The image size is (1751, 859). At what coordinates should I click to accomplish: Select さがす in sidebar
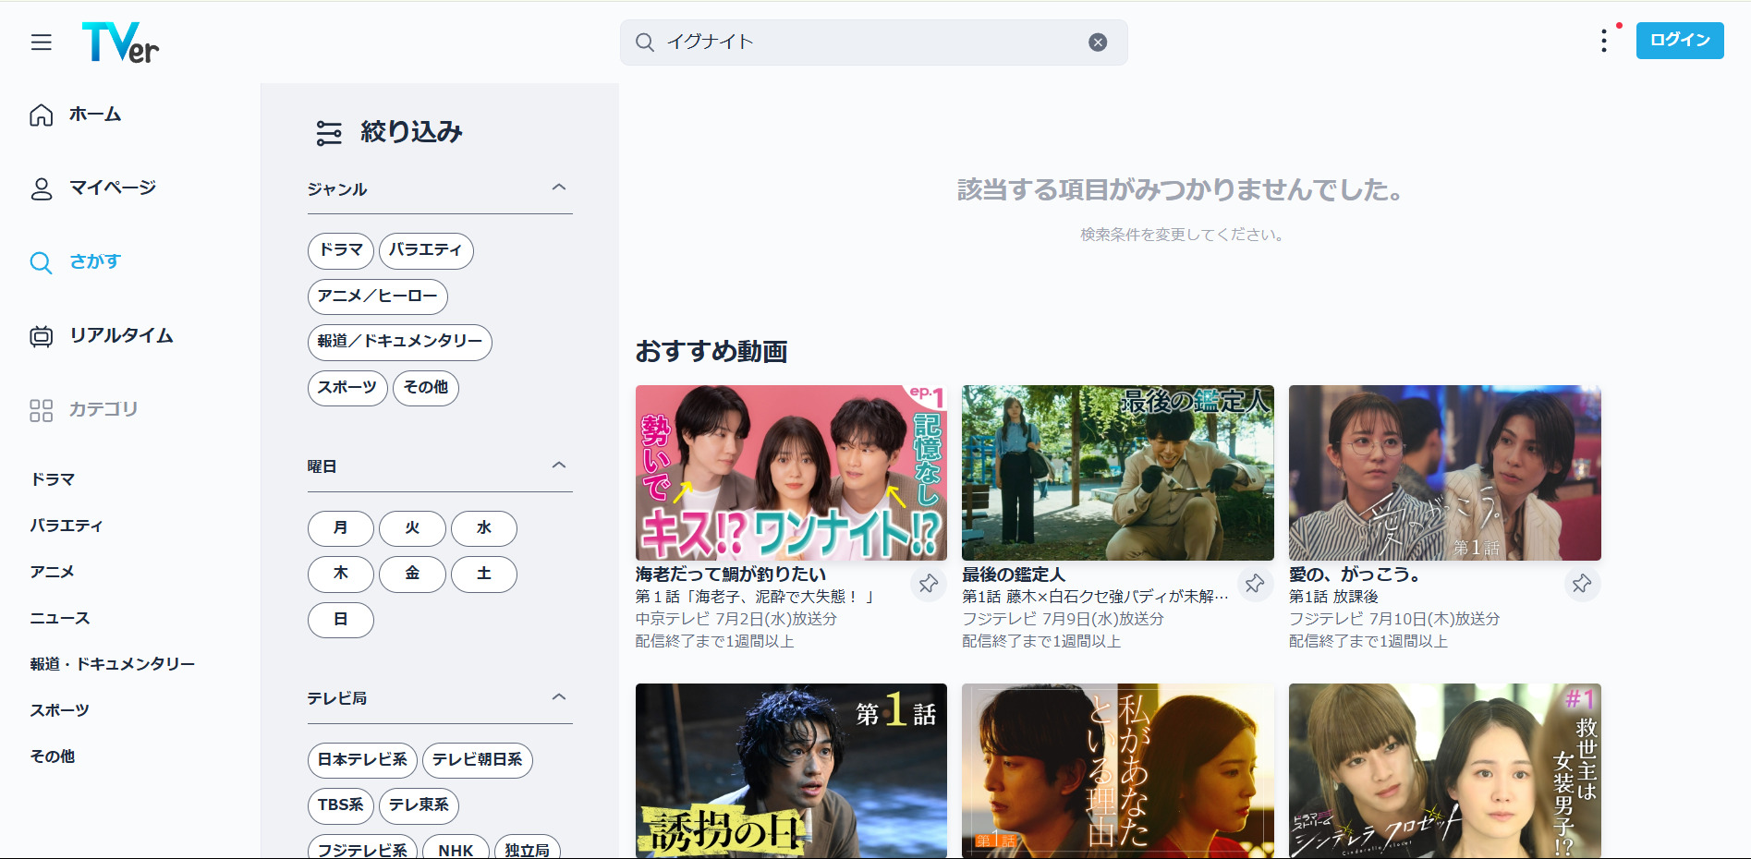[x=95, y=262]
